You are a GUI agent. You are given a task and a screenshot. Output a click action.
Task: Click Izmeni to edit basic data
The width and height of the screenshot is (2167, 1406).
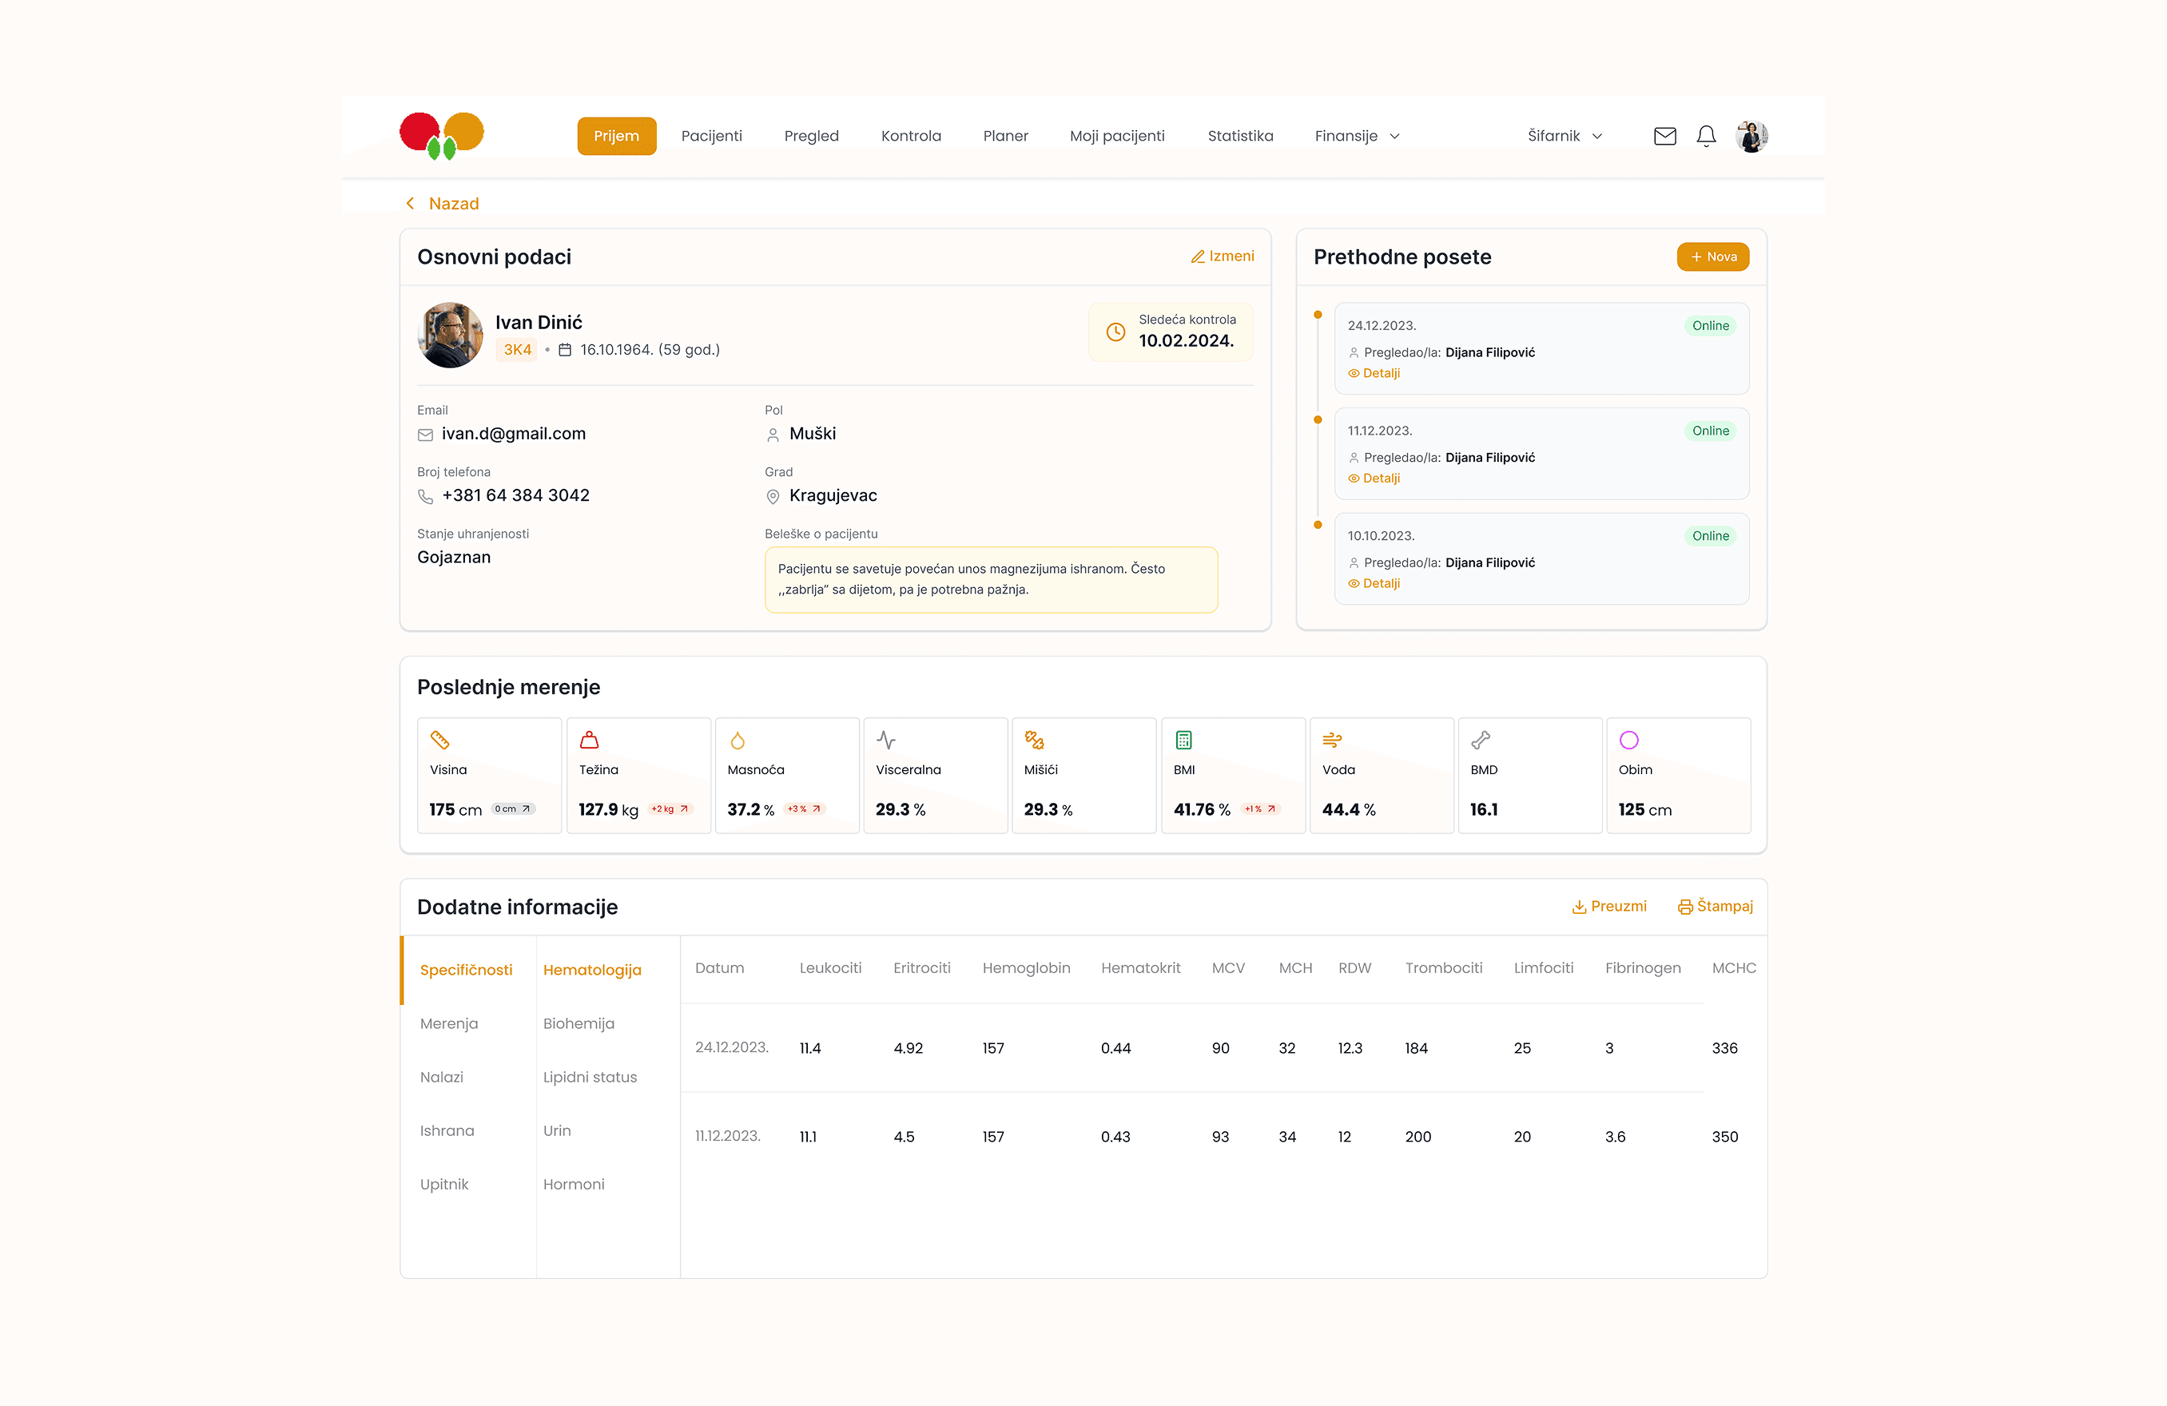1222,256
